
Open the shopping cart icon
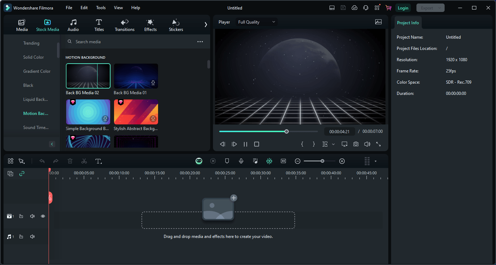388,8
